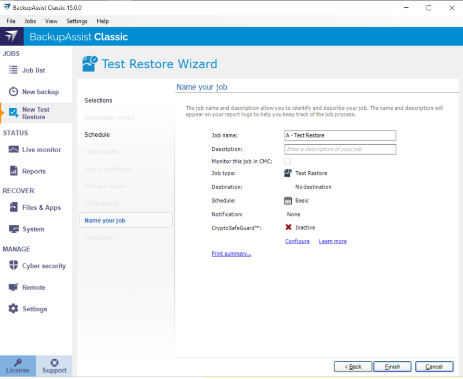The width and height of the screenshot is (463, 379).
Task: Open the Remote management icon
Action: tap(14, 287)
